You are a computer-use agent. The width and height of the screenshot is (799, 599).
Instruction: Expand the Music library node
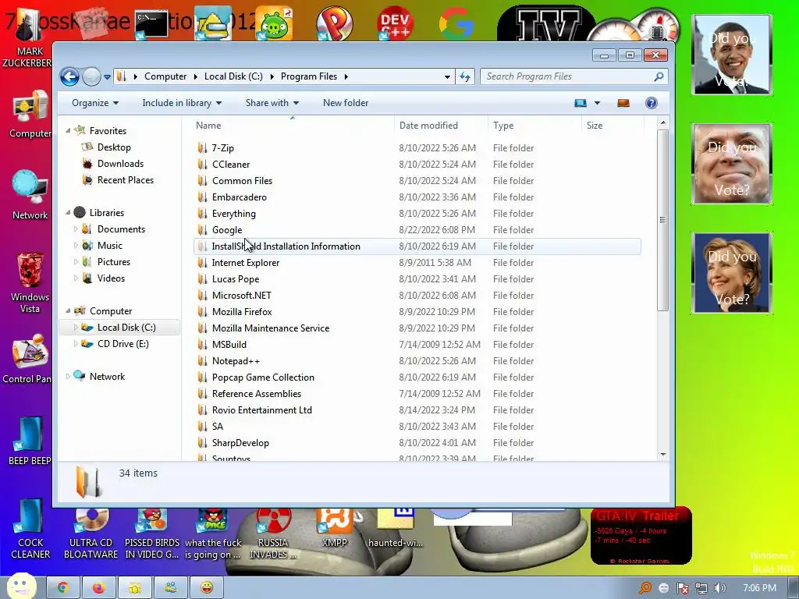click(76, 246)
